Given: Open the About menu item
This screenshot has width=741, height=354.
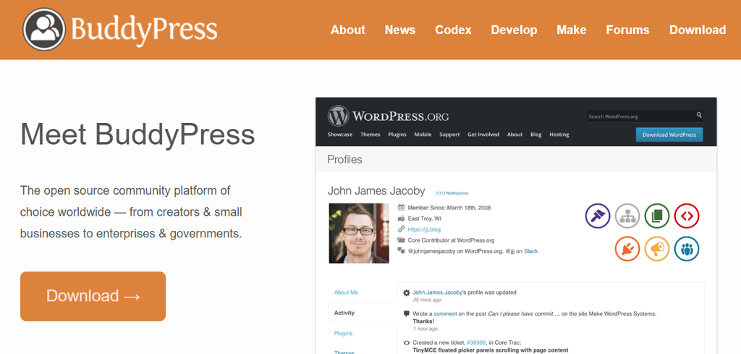Looking at the screenshot, I should [x=348, y=30].
